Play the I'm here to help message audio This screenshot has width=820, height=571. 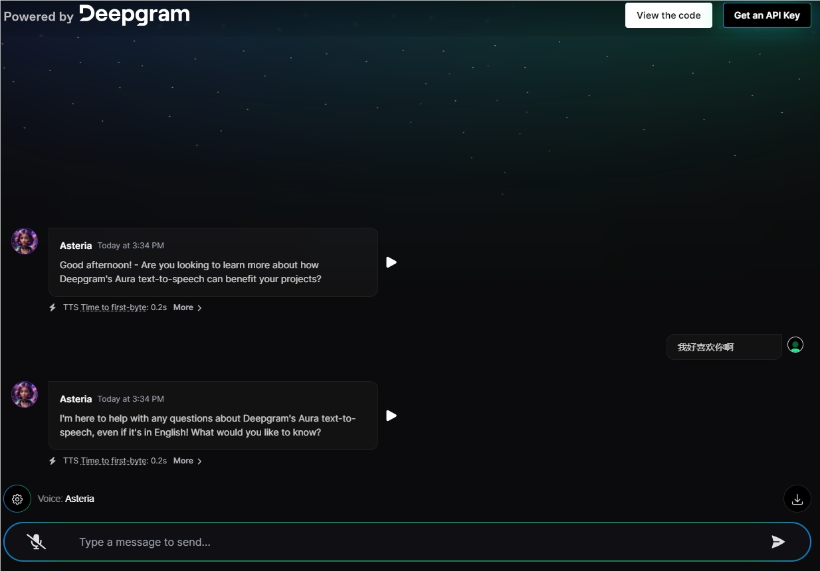[391, 416]
